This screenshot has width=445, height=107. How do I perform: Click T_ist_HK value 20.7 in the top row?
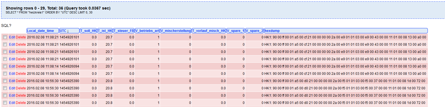pyautogui.click(x=109, y=37)
